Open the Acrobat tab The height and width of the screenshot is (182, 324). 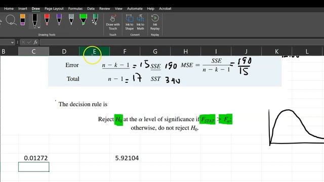[x=165, y=9]
